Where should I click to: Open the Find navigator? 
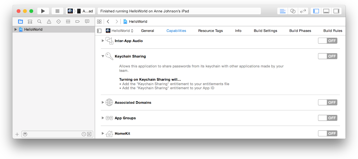pyautogui.click(x=39, y=22)
